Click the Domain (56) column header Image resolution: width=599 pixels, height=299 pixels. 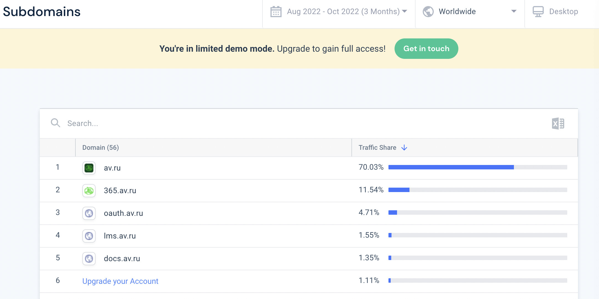coord(101,148)
